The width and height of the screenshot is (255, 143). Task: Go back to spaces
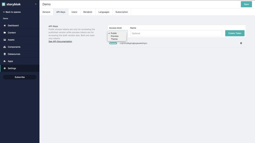12,12
